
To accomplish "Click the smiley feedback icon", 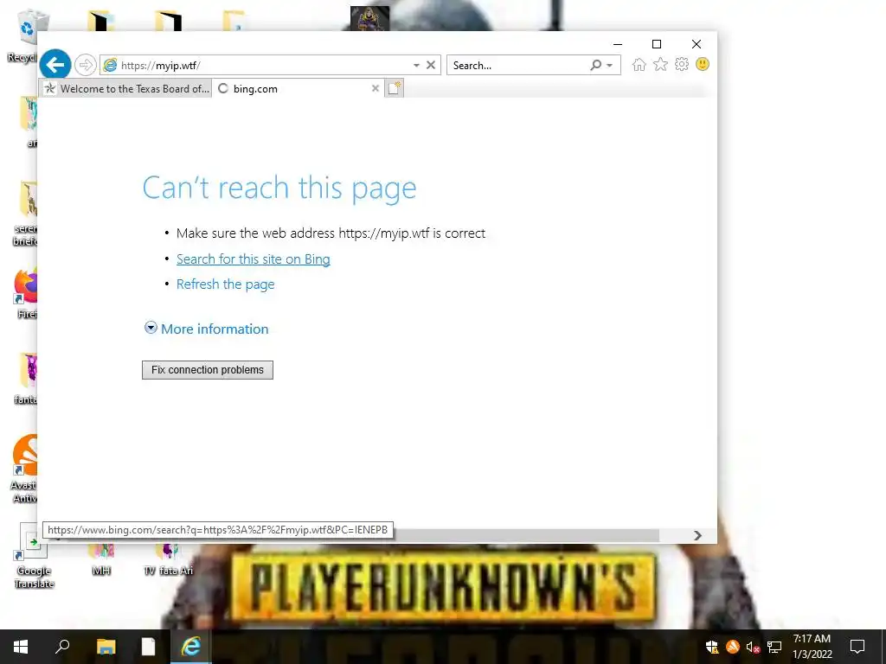I will 703,64.
